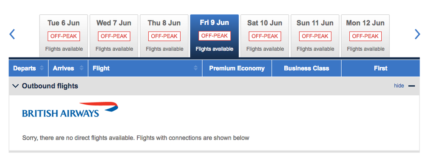Select the Sun 11 Jun date tab
Screen dimensions: 425x157
[315, 36]
